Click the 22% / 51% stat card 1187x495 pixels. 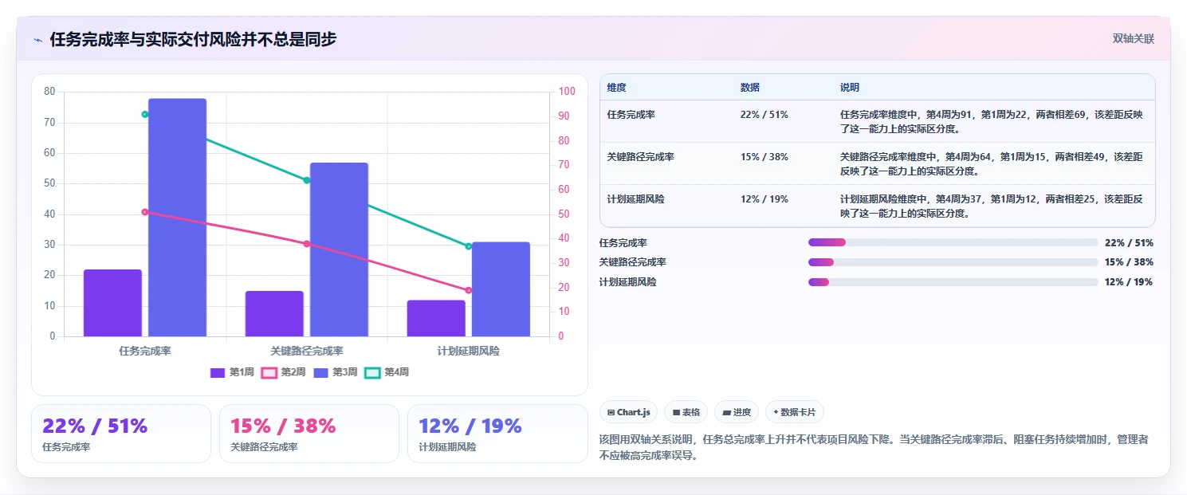(121, 434)
